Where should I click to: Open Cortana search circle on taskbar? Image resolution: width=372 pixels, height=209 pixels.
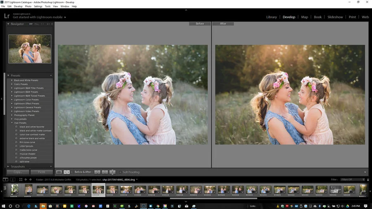pyautogui.click(x=10, y=206)
